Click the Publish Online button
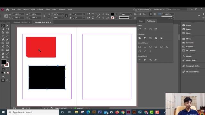 pos(142,10)
